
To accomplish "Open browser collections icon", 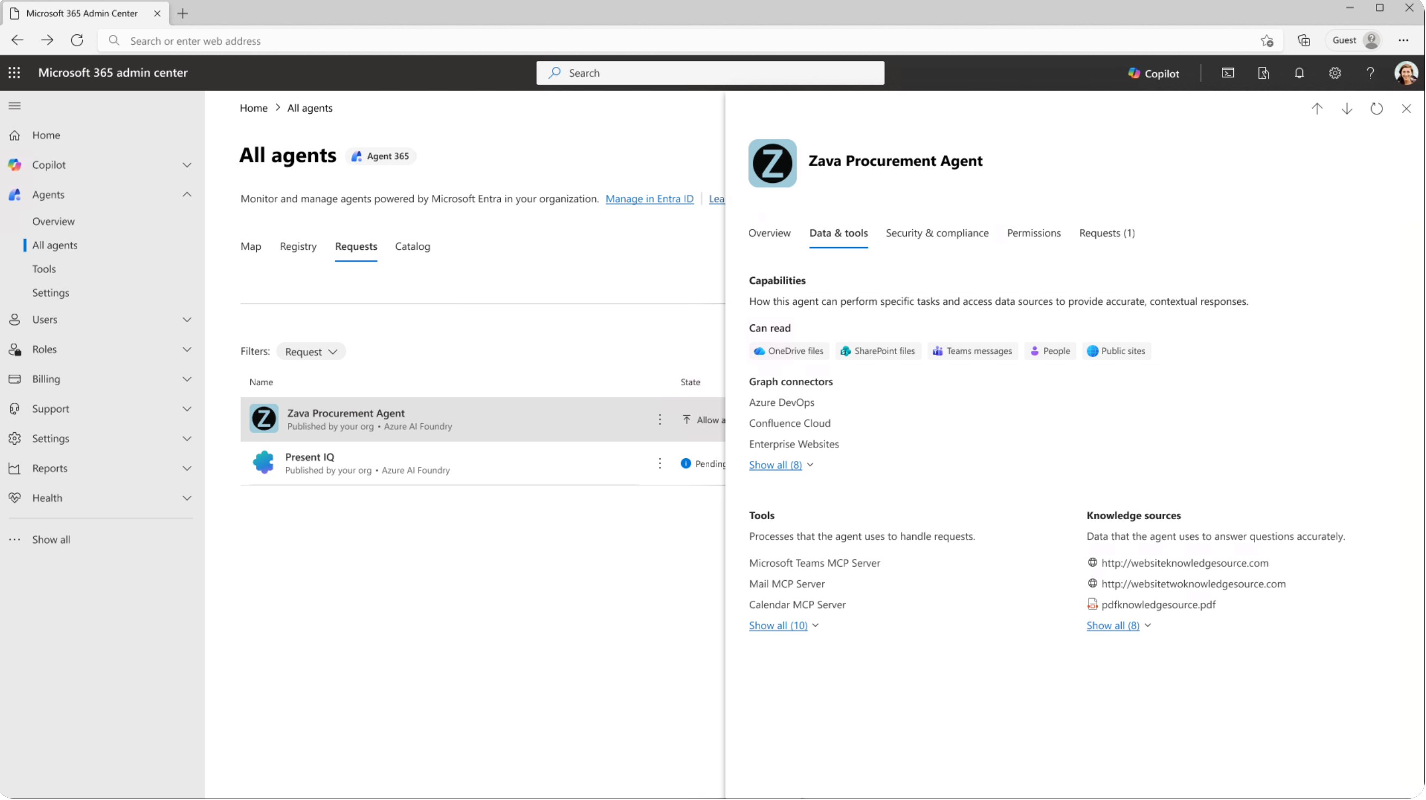I will 1304,40.
